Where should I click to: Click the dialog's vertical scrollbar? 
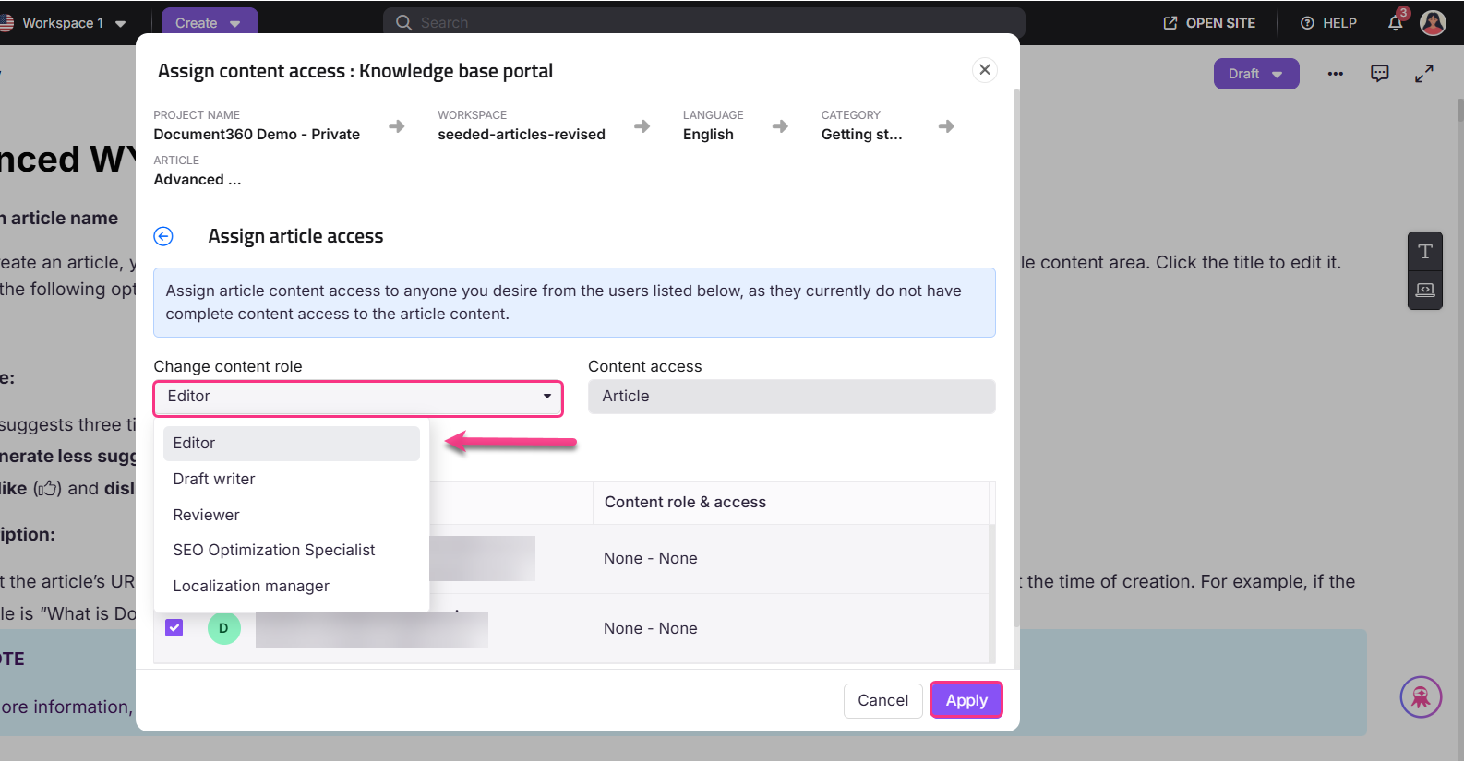click(1016, 358)
